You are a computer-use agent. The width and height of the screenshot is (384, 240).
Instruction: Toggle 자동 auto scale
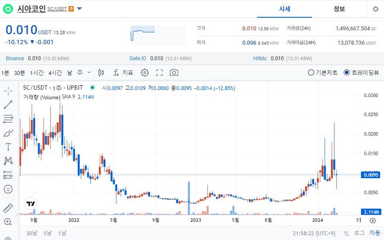pos(375,233)
